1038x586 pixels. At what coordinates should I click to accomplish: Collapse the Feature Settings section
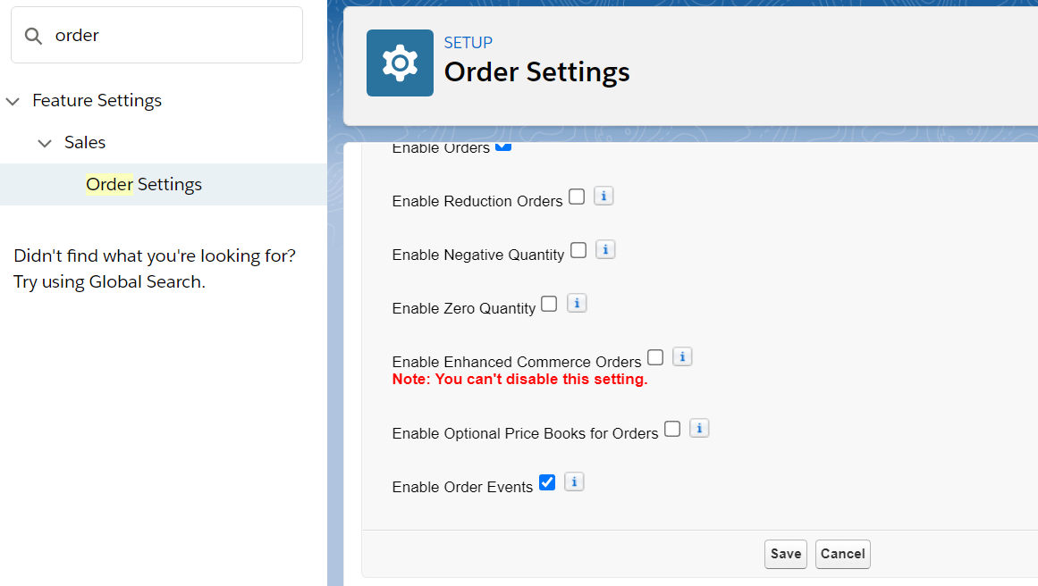click(13, 100)
